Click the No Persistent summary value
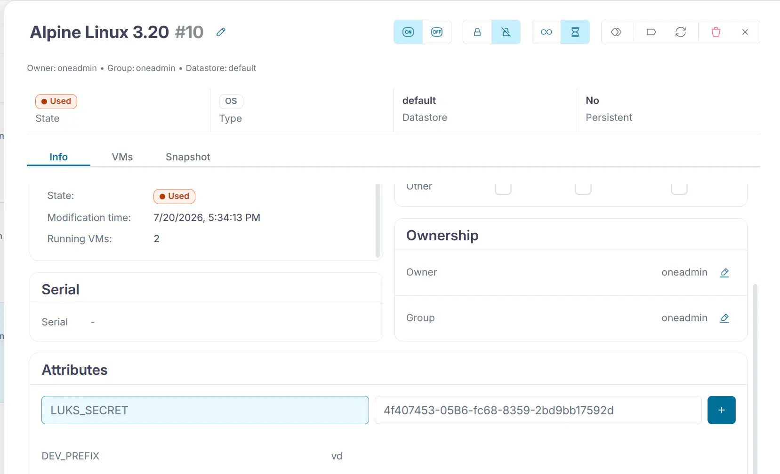 [x=592, y=101]
